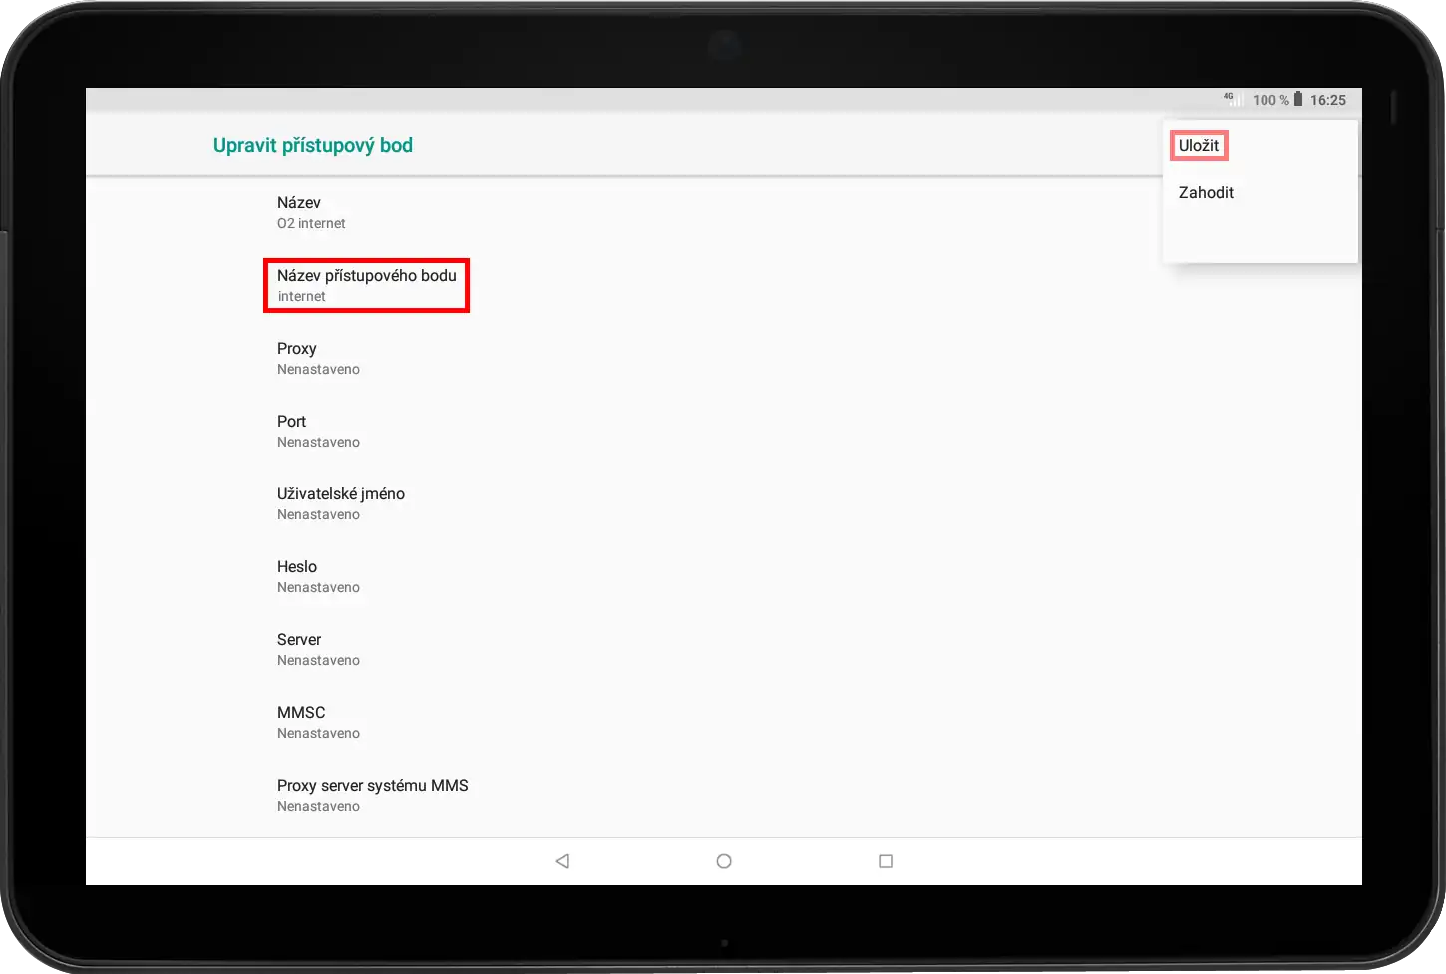The image size is (1446, 974).
Task: Tap the Port setting row
Action: (x=318, y=431)
